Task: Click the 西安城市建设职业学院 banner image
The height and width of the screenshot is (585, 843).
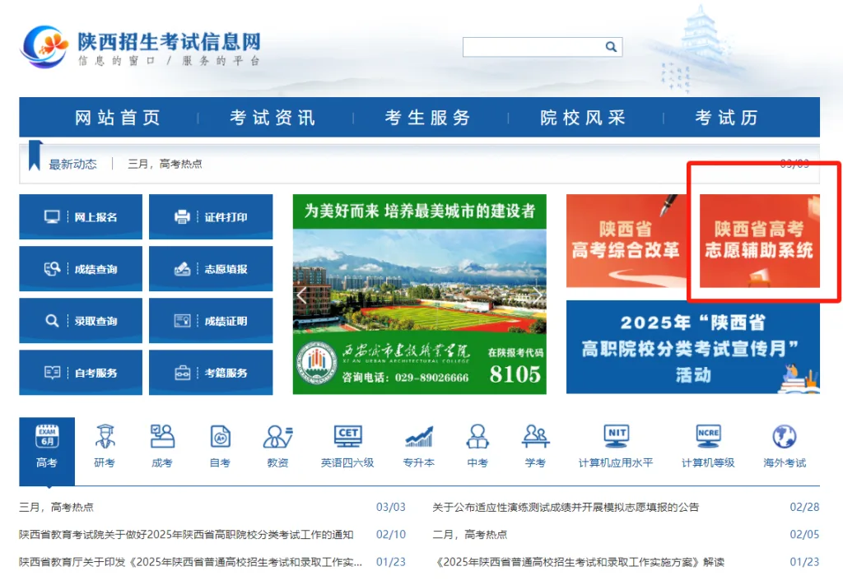Action: [419, 295]
